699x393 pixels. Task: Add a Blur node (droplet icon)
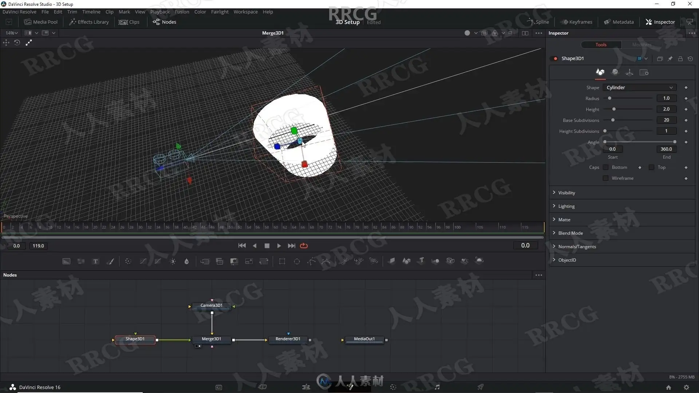[x=186, y=261]
